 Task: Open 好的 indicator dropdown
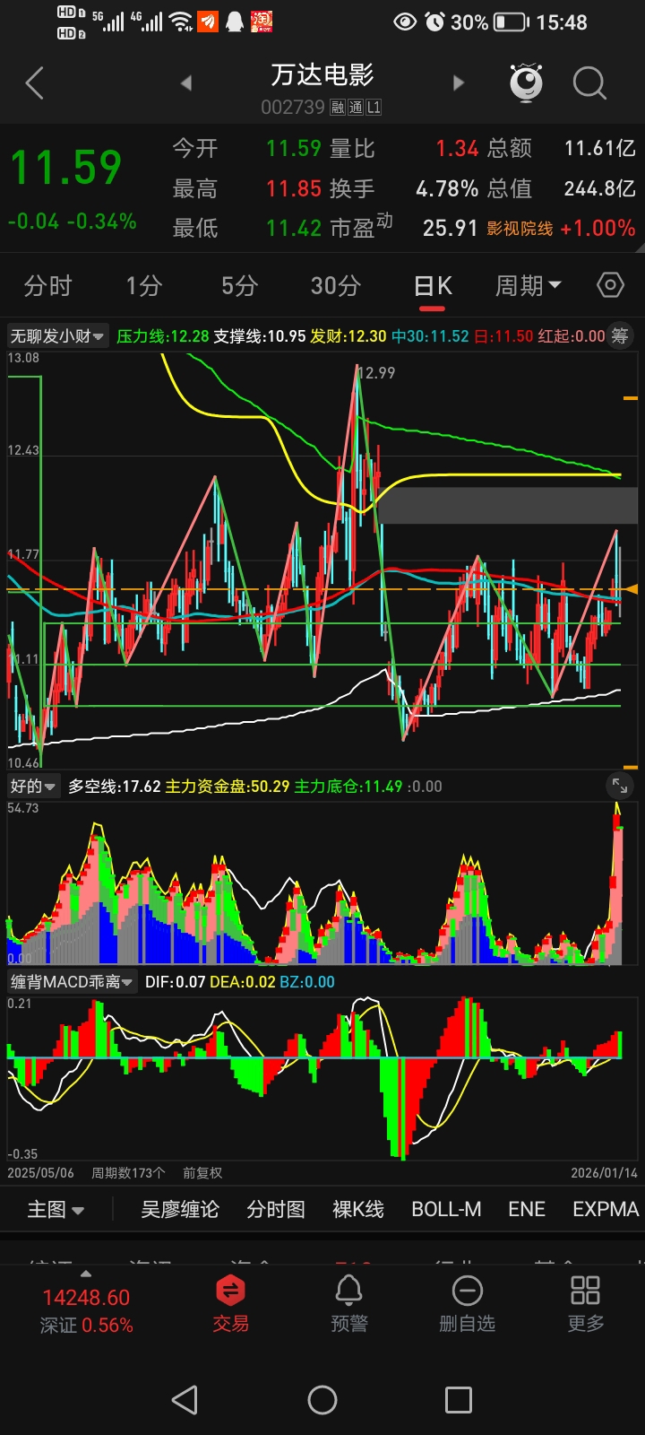(x=33, y=787)
